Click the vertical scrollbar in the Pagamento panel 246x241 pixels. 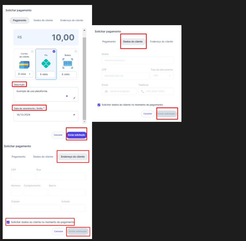pos(84,76)
